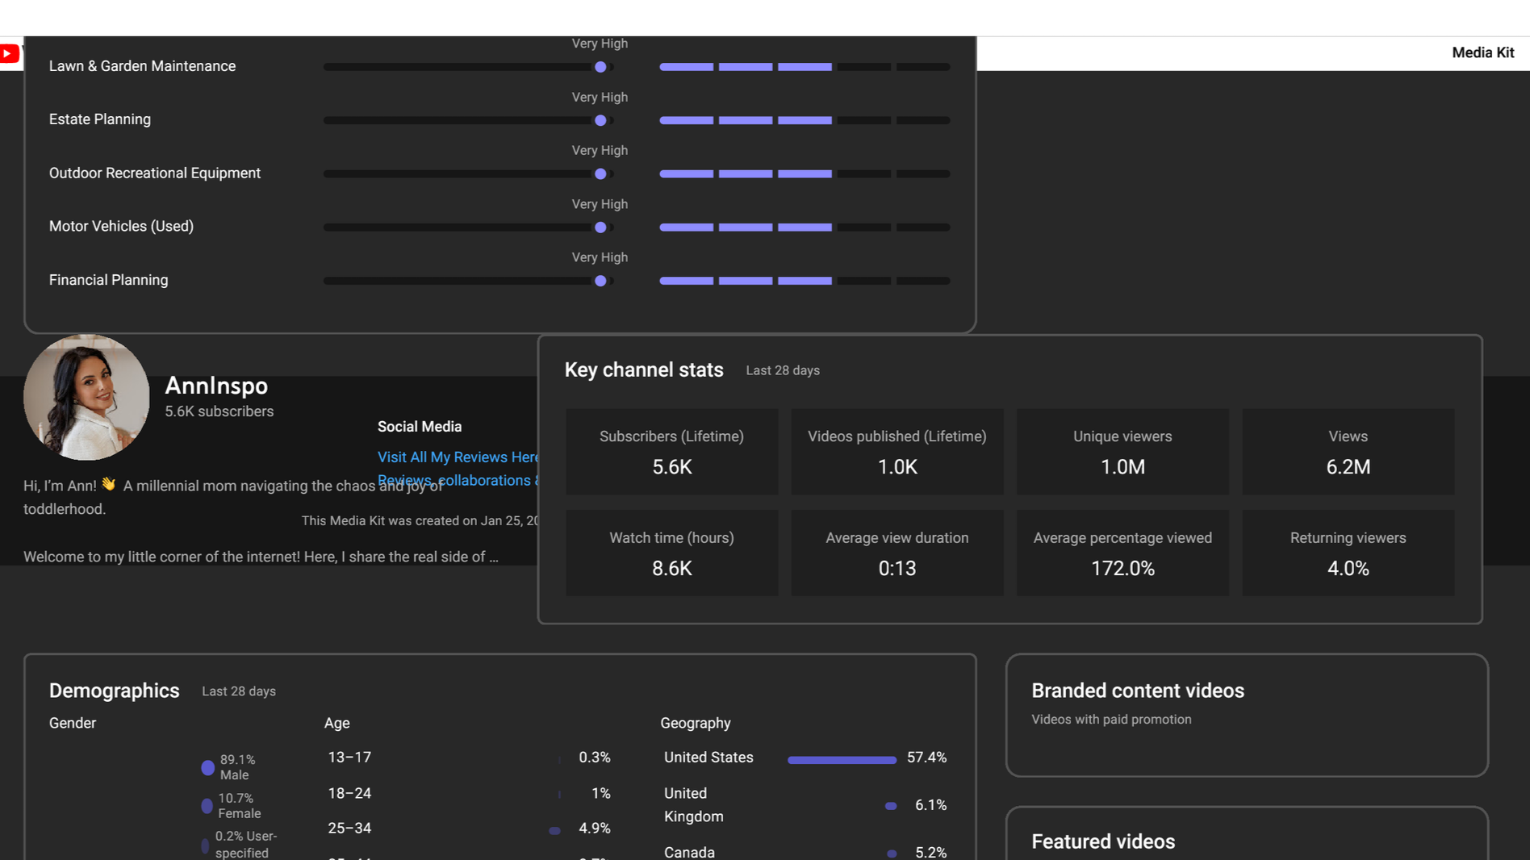1530x860 pixels.
Task: Select the Videos published (Lifetime) card
Action: click(897, 452)
